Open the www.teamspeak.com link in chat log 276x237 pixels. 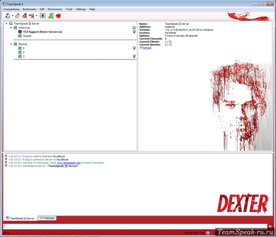point(69,163)
